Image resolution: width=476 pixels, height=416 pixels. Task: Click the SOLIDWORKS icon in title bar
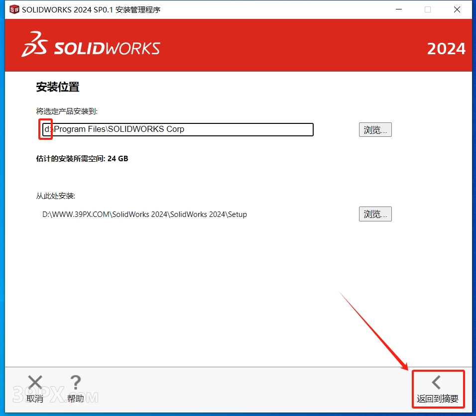click(x=14, y=9)
